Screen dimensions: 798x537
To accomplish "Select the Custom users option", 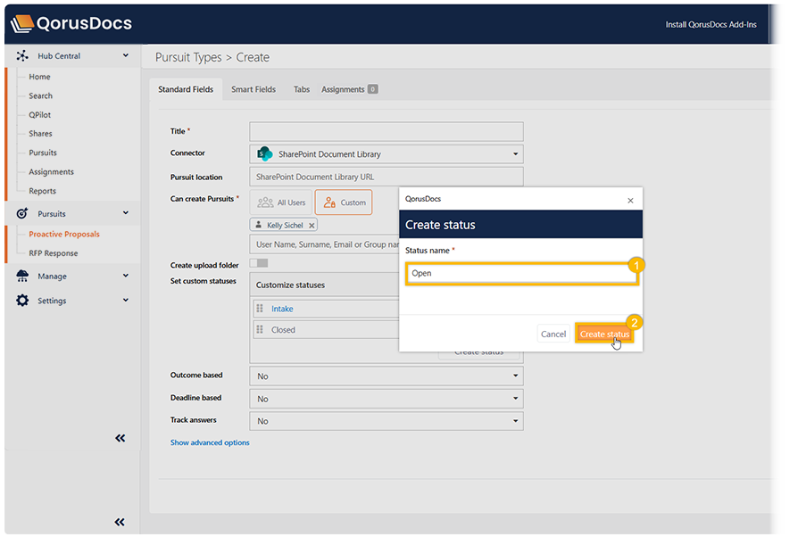I will click(344, 202).
